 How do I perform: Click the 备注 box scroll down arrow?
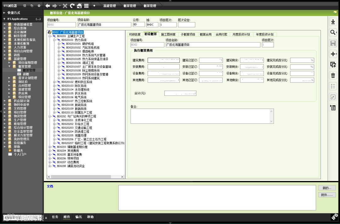(x=271, y=121)
